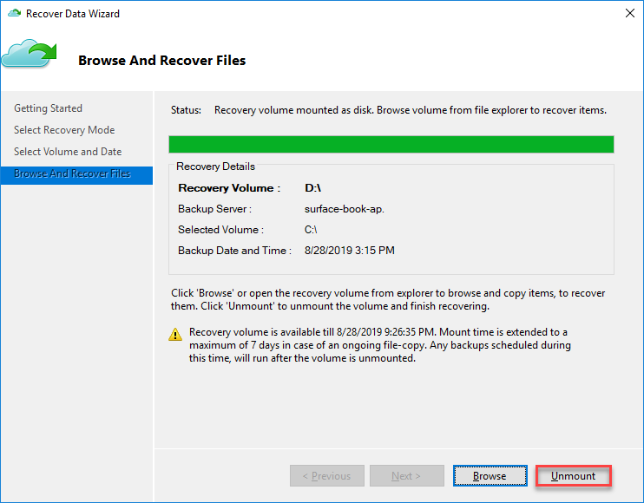Open the Select Volume and Date step
The image size is (644, 503).
click(68, 152)
